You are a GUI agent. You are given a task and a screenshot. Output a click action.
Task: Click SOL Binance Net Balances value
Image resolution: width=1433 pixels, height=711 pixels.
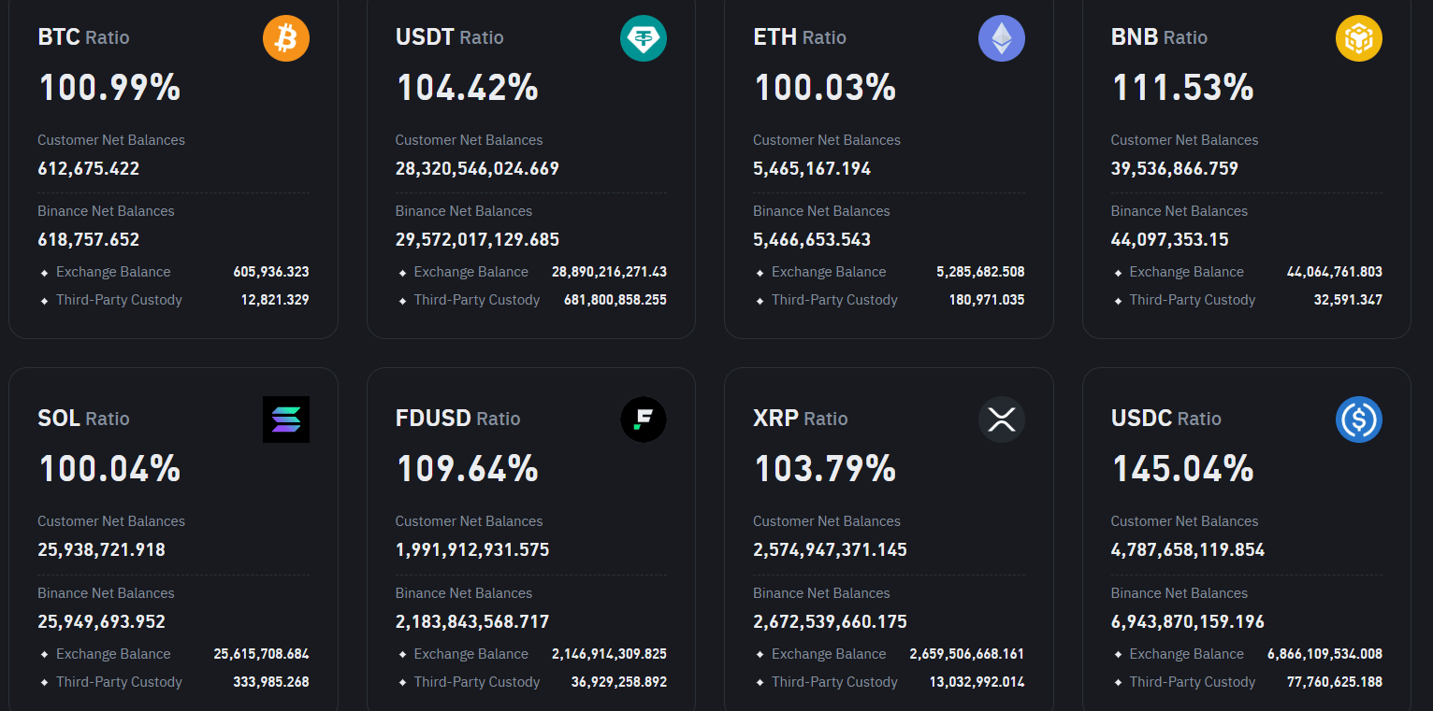pos(101,621)
